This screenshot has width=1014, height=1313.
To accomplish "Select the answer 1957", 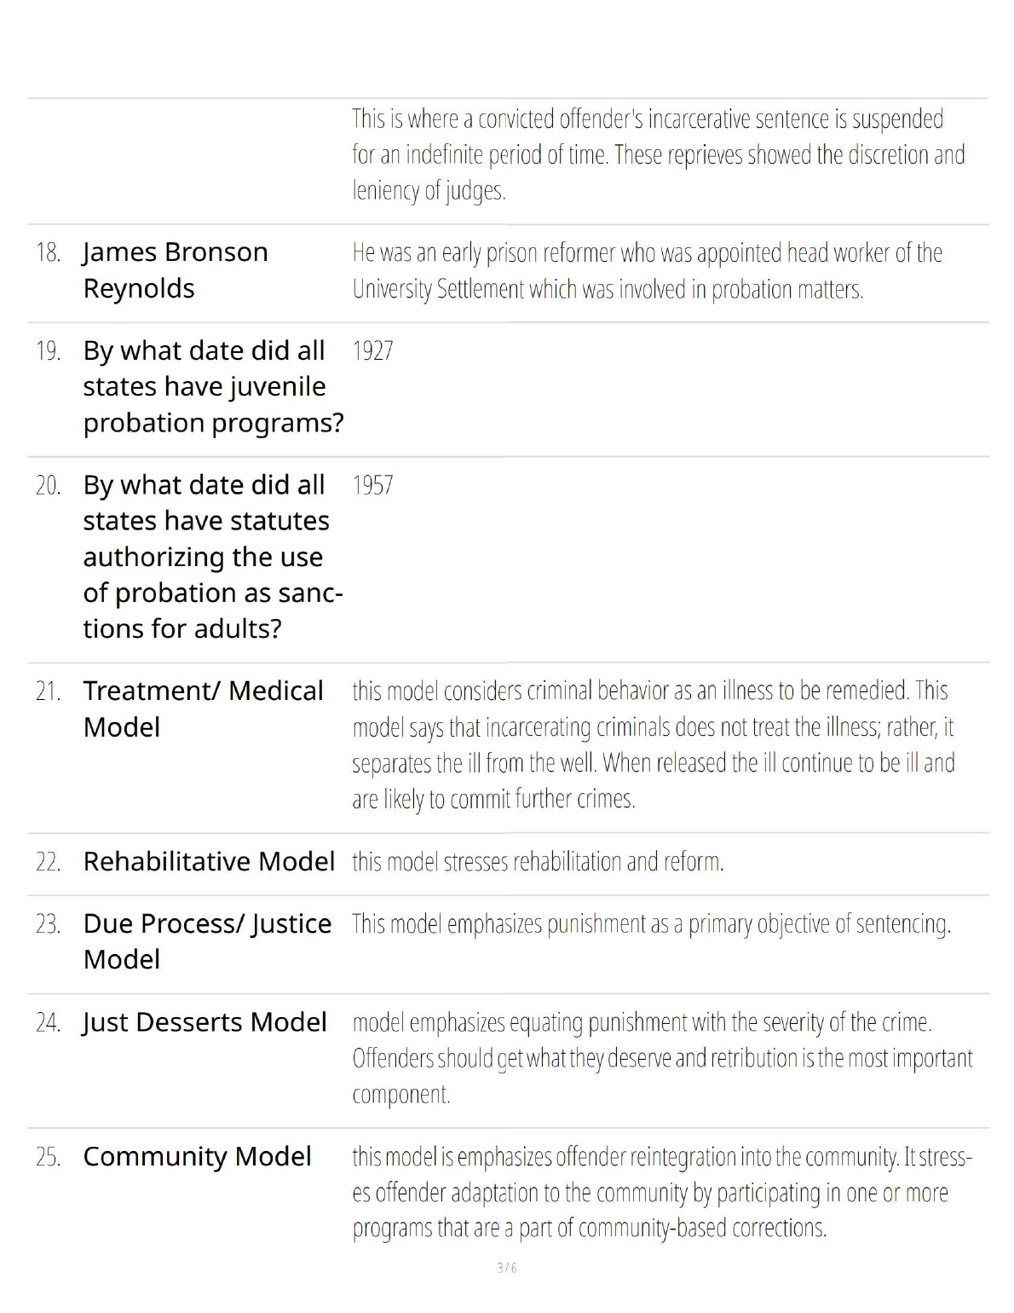I will tap(372, 485).
